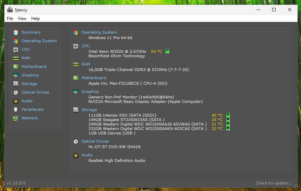Click the Optical Drives heading link in main panel

95,141
